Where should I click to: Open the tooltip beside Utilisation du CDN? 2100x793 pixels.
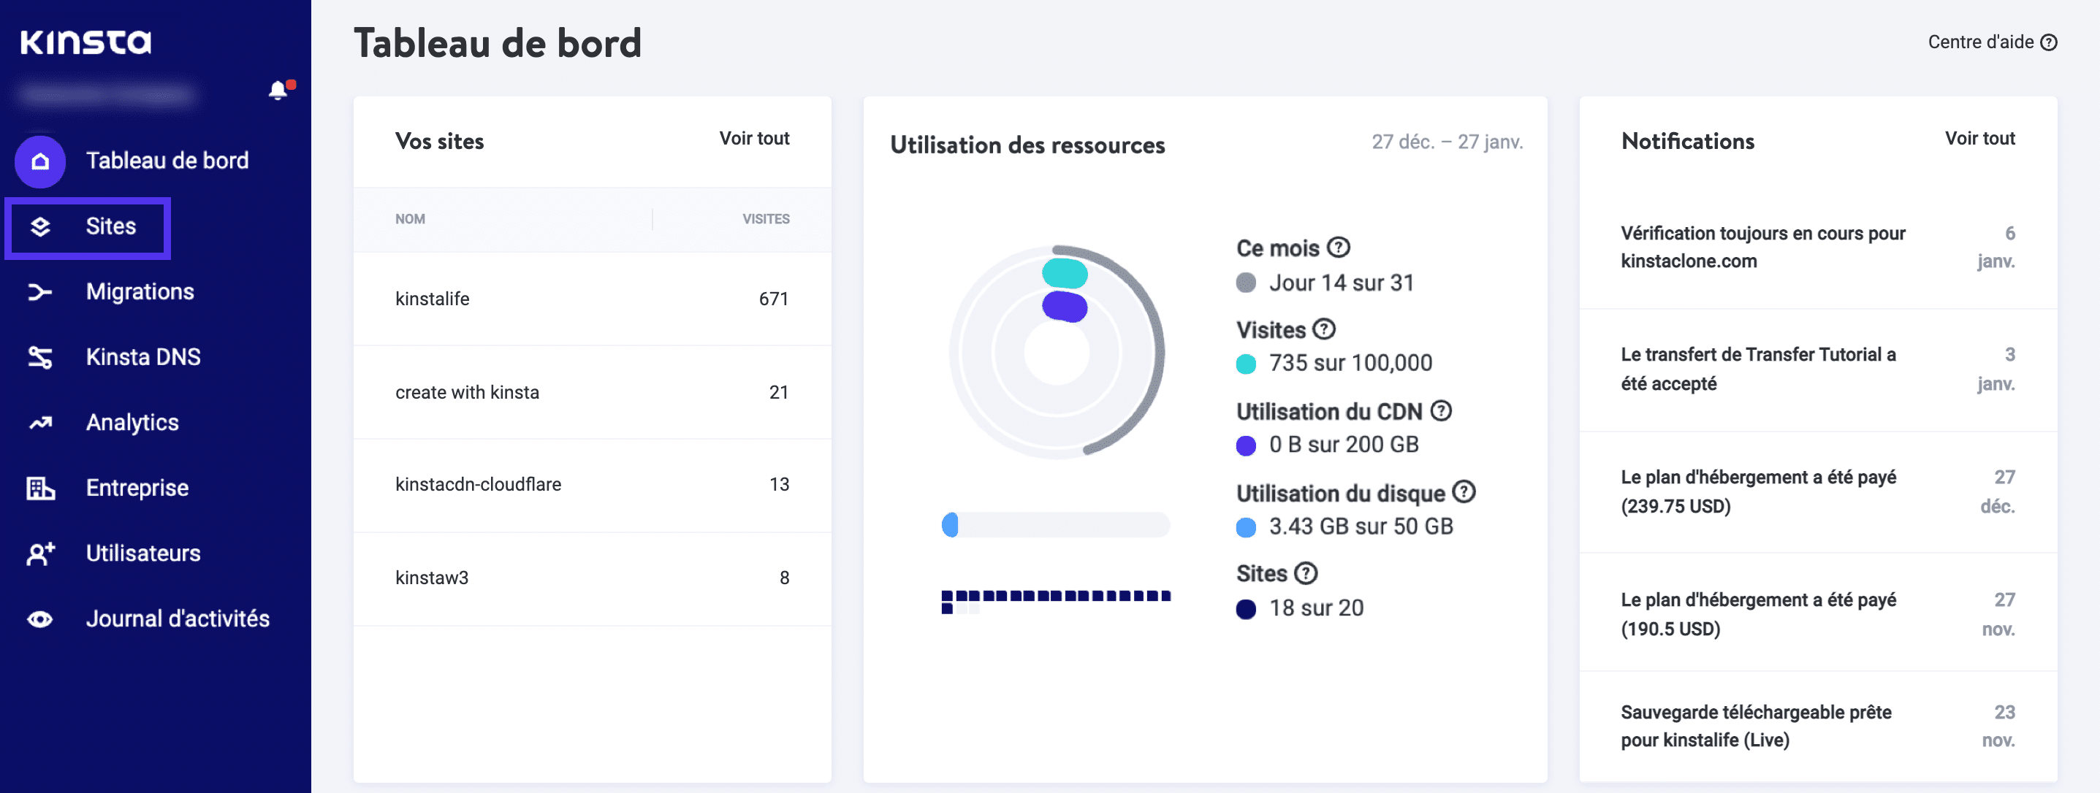(x=1440, y=411)
